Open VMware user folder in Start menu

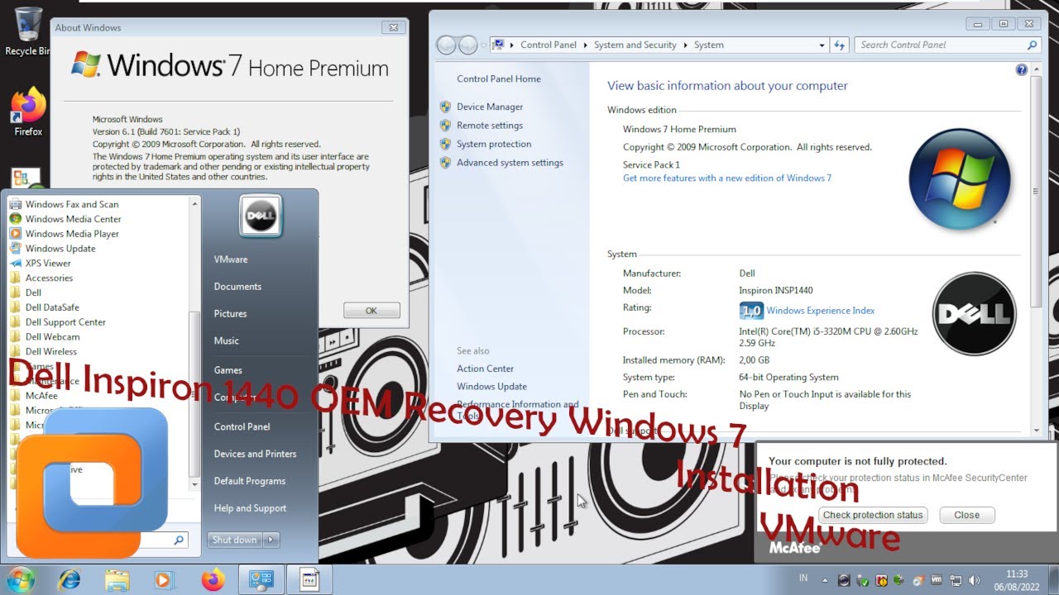(231, 259)
